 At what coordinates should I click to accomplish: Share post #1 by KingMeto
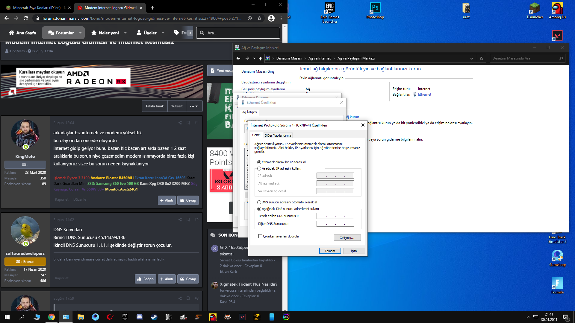(x=180, y=123)
